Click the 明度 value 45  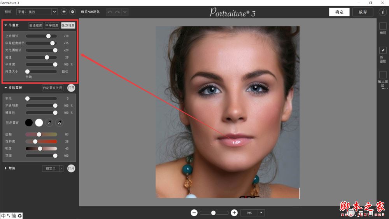(x=67, y=149)
